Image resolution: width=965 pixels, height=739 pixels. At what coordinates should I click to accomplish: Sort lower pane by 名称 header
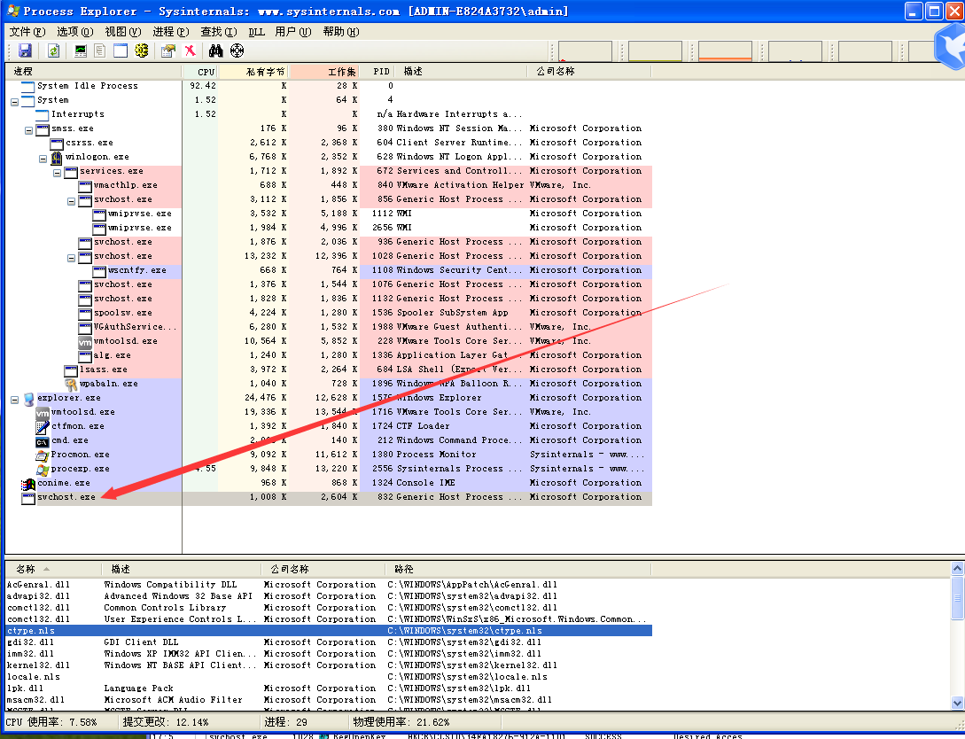(53, 569)
